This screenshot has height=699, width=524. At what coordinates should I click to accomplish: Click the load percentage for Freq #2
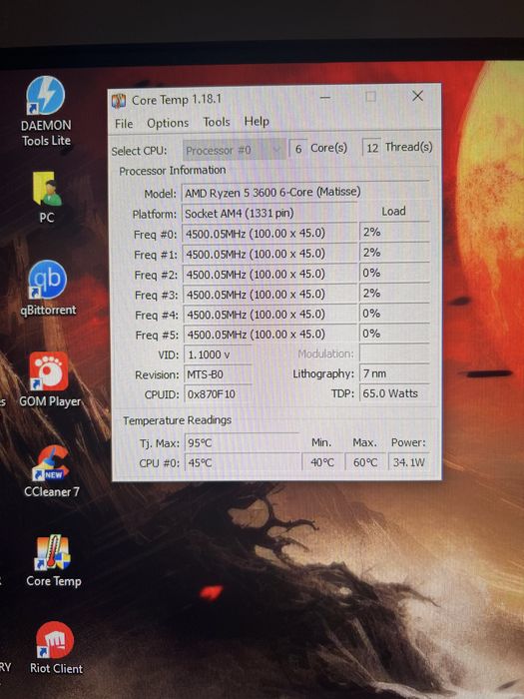click(x=394, y=273)
